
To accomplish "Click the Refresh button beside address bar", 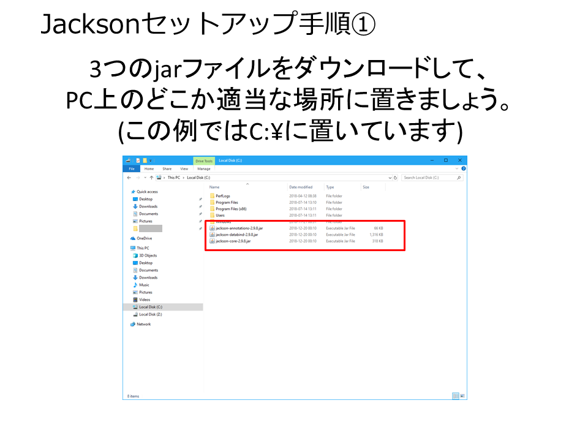I will pos(395,178).
